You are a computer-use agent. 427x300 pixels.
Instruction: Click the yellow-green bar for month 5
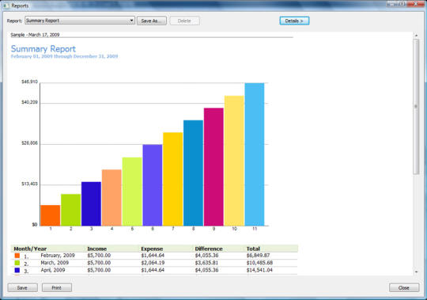132,192
